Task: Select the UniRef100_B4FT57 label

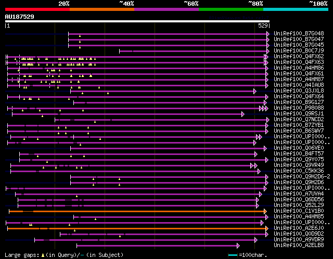Action: (x=299, y=154)
